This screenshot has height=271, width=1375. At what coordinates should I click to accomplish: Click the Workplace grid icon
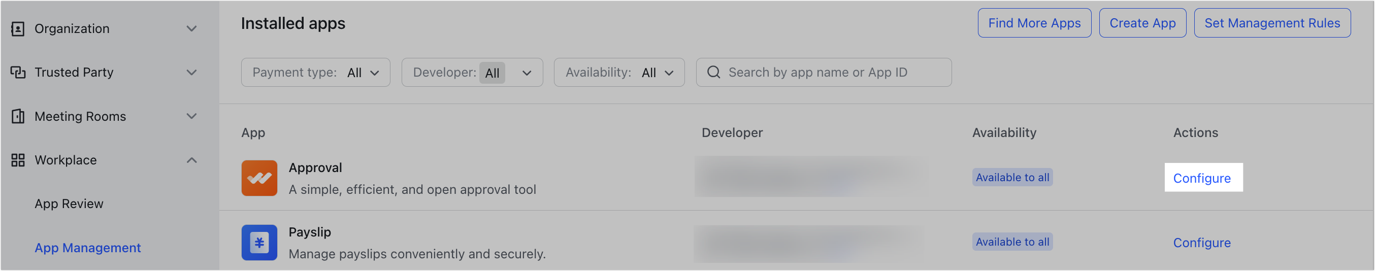click(x=18, y=160)
